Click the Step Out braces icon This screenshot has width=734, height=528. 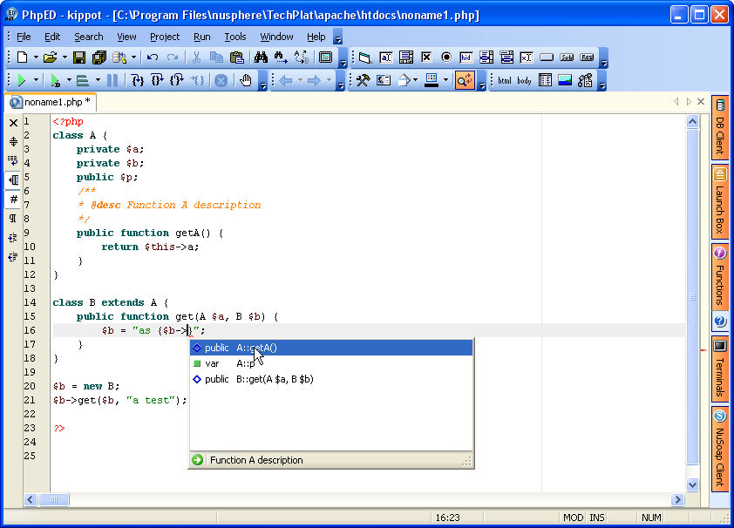point(177,80)
